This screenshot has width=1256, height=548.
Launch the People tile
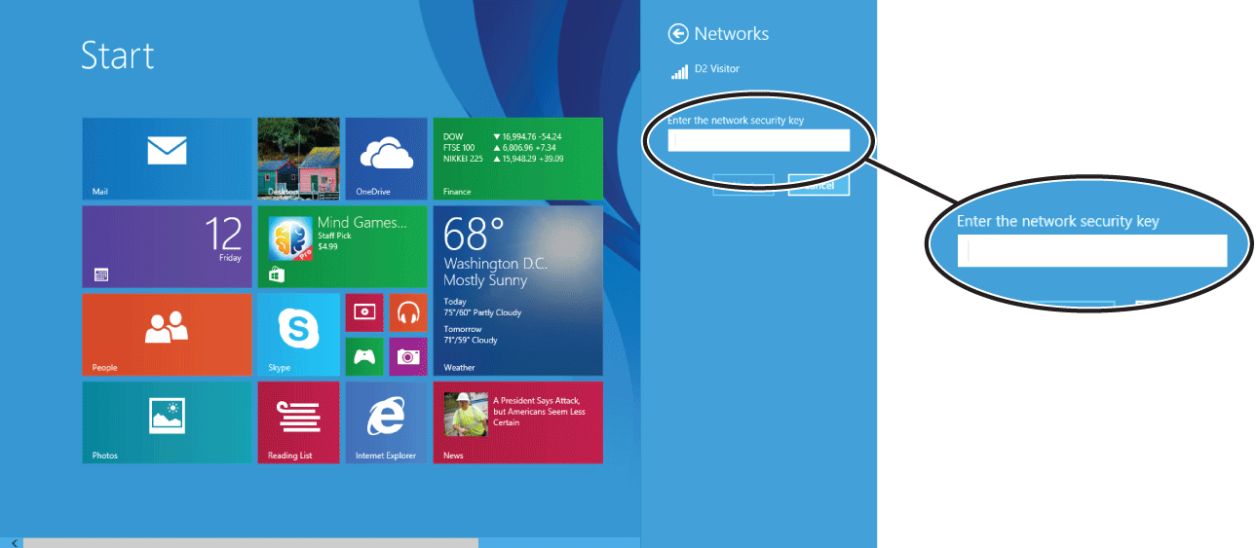[167, 334]
